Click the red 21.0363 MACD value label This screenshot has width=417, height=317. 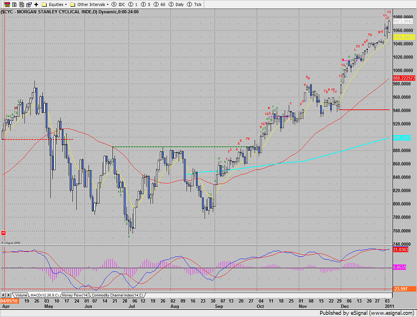[400, 250]
